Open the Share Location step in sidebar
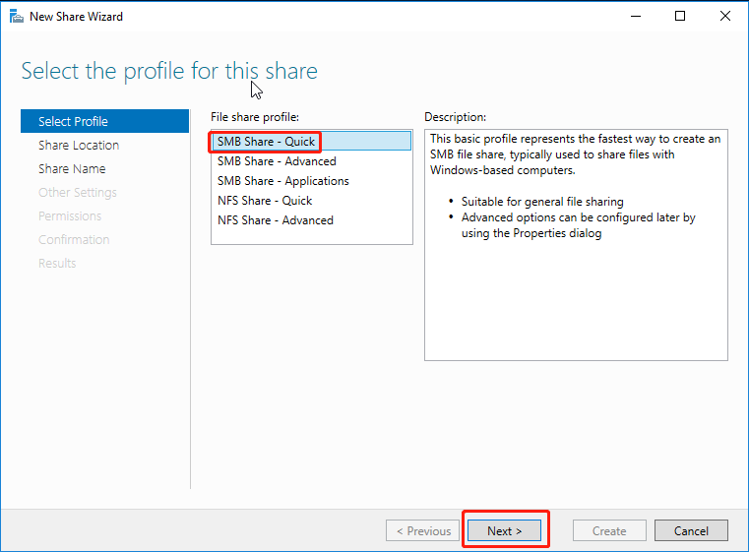 coord(79,145)
